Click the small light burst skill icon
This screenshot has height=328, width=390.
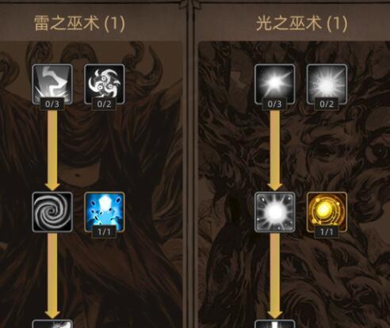point(274,84)
